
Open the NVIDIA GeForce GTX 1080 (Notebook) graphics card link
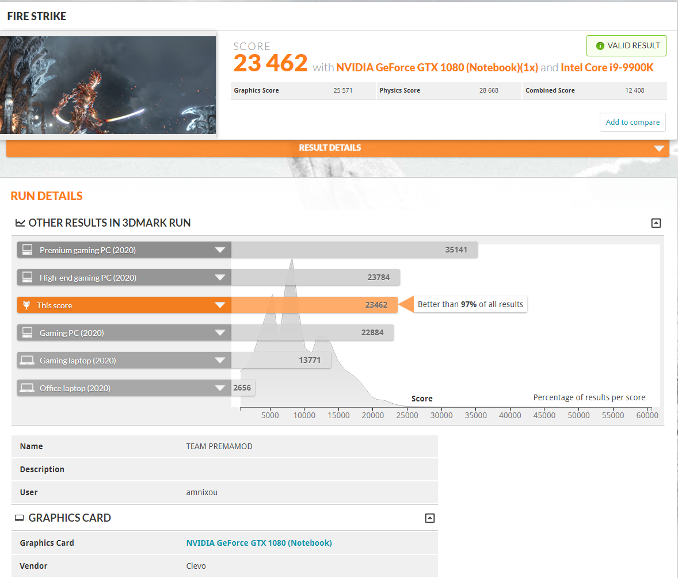coord(259,543)
